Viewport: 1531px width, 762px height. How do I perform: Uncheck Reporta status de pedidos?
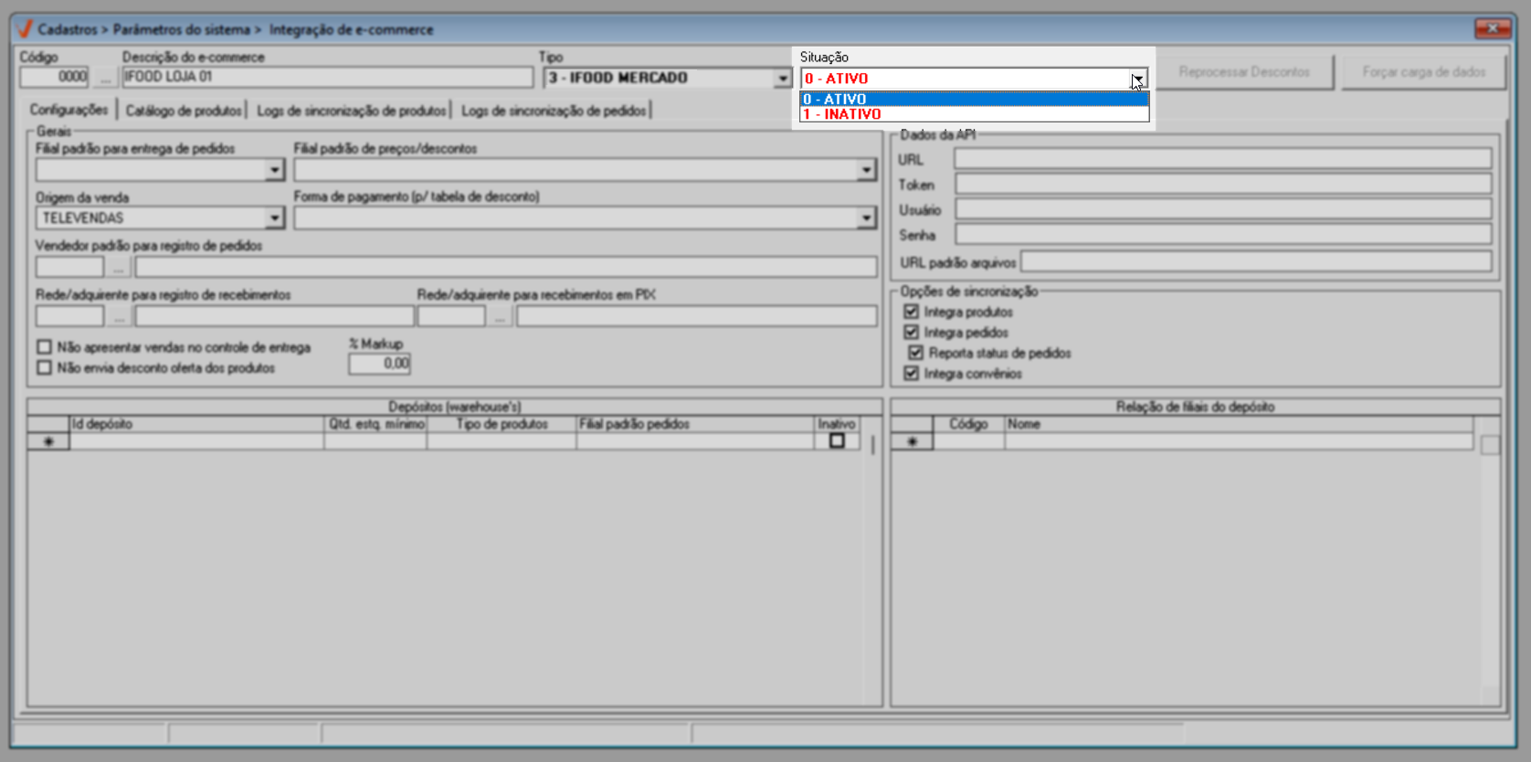(x=915, y=353)
